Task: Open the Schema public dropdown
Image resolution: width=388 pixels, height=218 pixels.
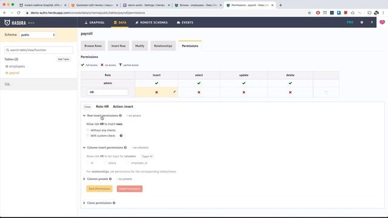Action: [38, 35]
